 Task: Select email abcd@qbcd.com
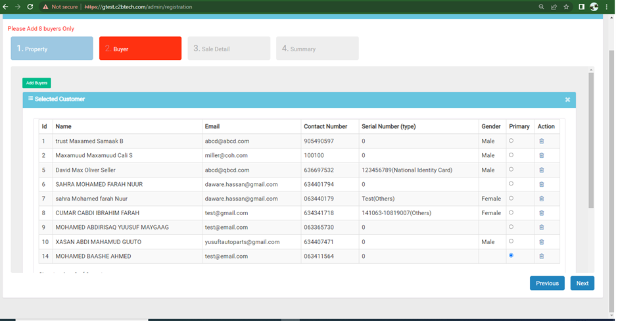(227, 170)
